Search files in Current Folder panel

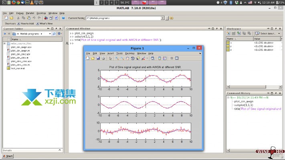tap(54, 34)
